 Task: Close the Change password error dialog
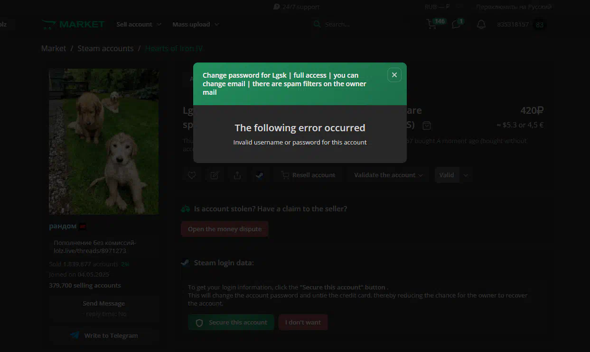[x=394, y=75]
